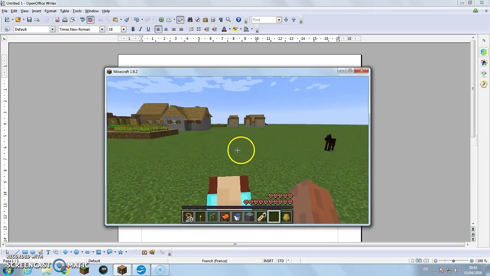Set Justified paragraph alignment
490x276 pixels.
[x=181, y=30]
